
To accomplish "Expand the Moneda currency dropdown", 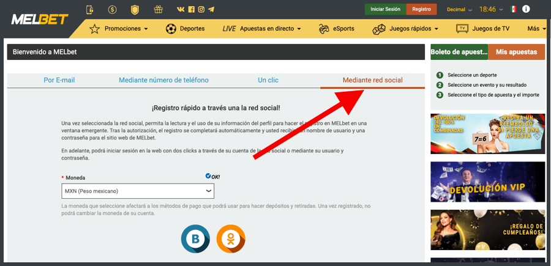I will coord(138,191).
